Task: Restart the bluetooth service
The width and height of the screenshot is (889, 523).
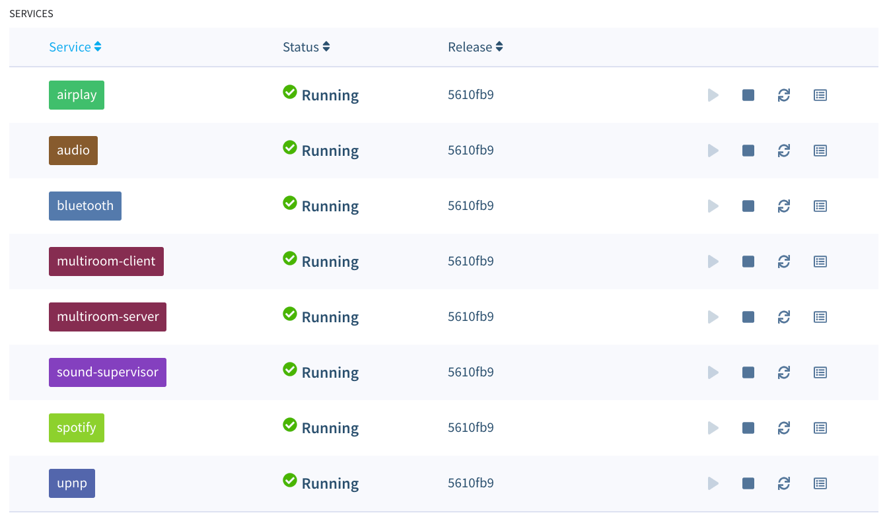Action: coord(783,206)
